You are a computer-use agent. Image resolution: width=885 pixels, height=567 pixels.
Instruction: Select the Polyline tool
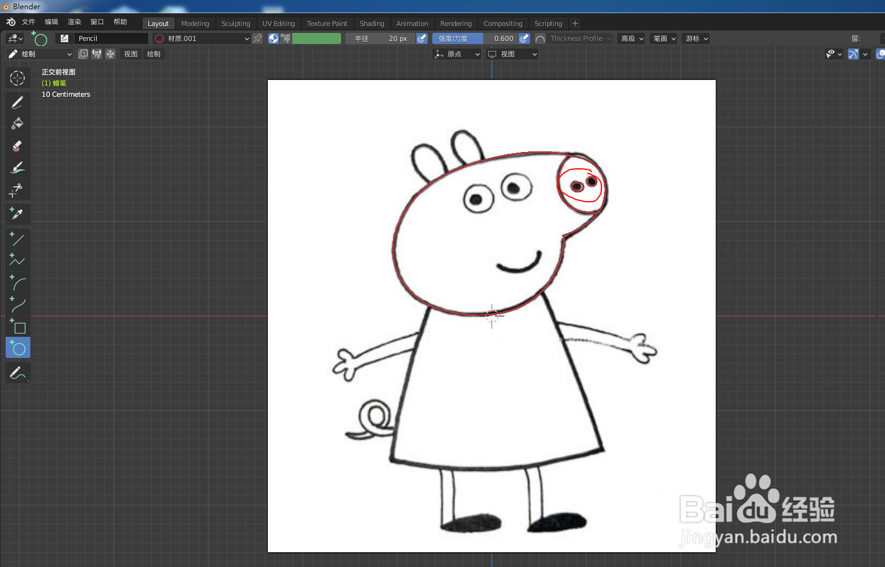pyautogui.click(x=17, y=259)
